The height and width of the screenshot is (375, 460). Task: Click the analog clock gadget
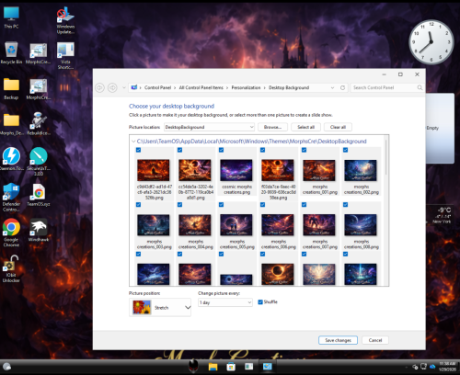(x=431, y=42)
